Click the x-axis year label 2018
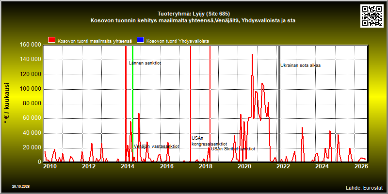The image size is (388, 194). point(205,166)
